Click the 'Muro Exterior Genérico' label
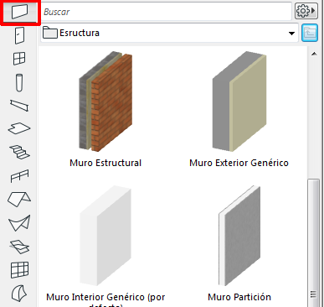The width and height of the screenshot is (324, 307). point(239,163)
